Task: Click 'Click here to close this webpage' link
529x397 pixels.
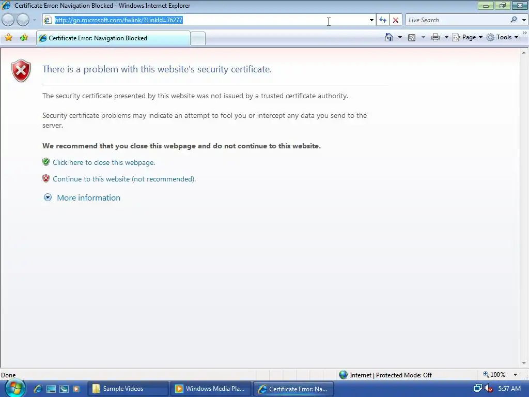Action: pos(103,162)
